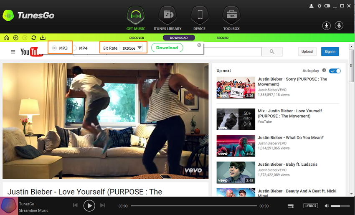This screenshot has width=355, height=215.
Task: Click the YouTube logo
Action: coord(32,52)
